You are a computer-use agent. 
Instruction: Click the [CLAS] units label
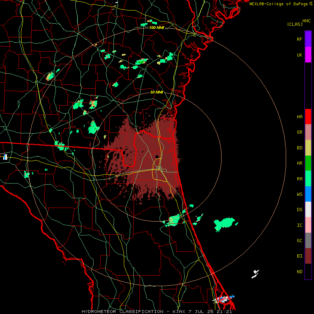pyautogui.click(x=295, y=24)
